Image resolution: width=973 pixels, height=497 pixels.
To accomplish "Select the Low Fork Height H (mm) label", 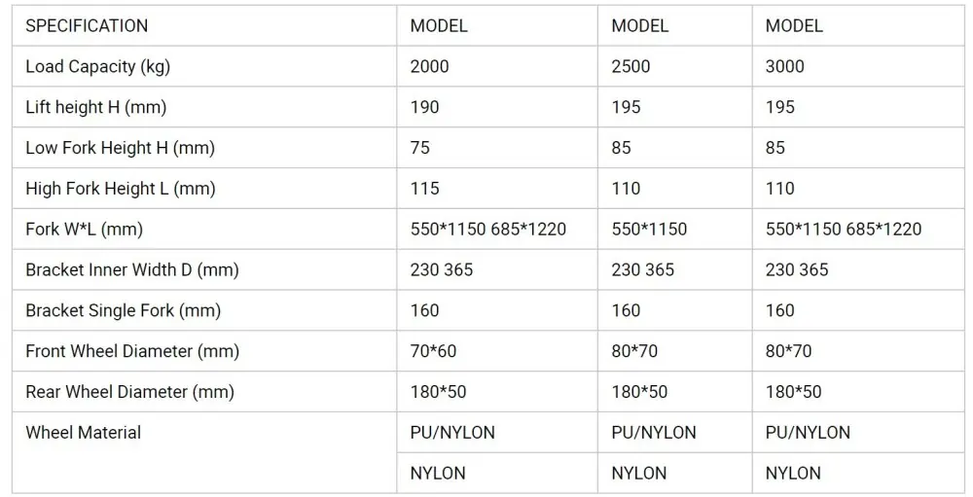I will [x=120, y=149].
